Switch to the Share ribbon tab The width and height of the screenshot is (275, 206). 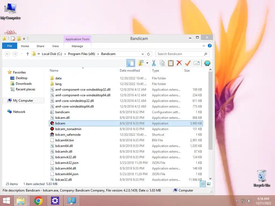coord(40,46)
